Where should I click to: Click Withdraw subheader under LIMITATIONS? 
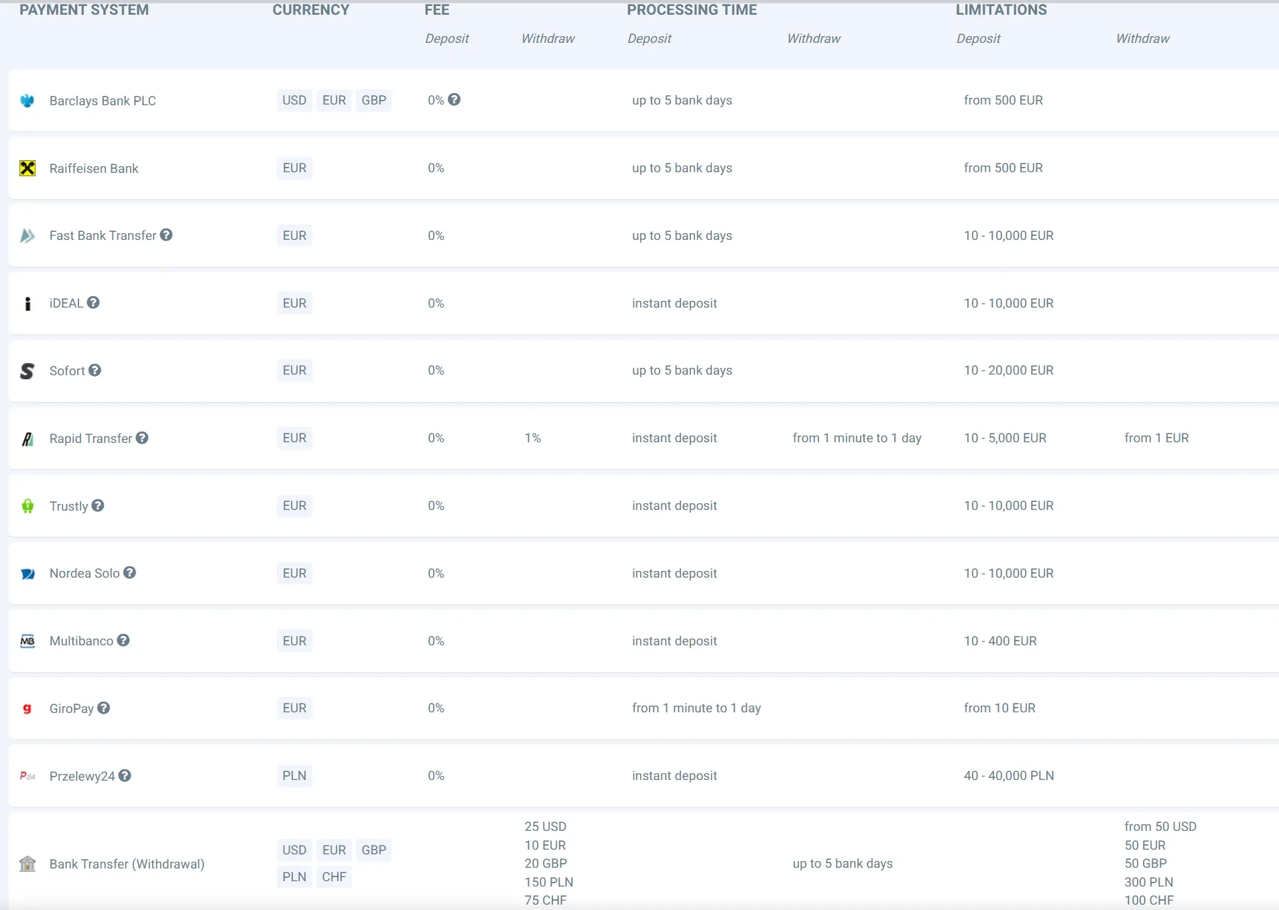coord(1143,39)
